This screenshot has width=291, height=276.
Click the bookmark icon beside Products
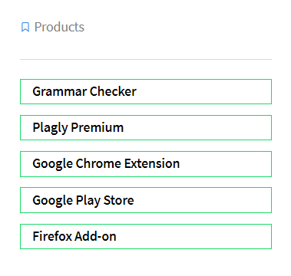pyautogui.click(x=25, y=27)
